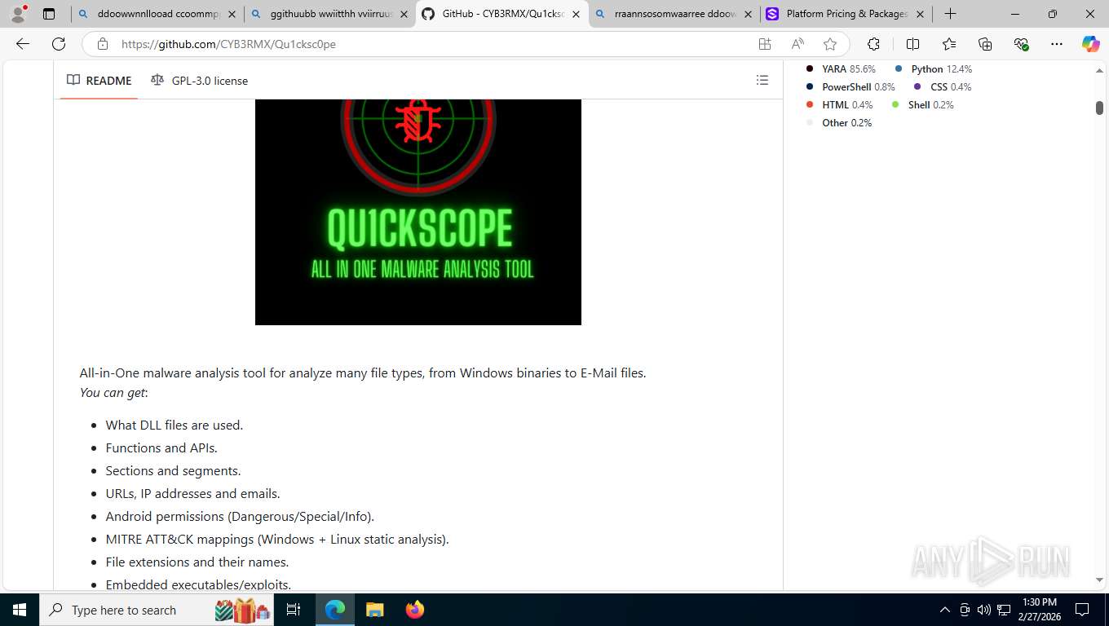Close the 'download comp' search tab

232,14
